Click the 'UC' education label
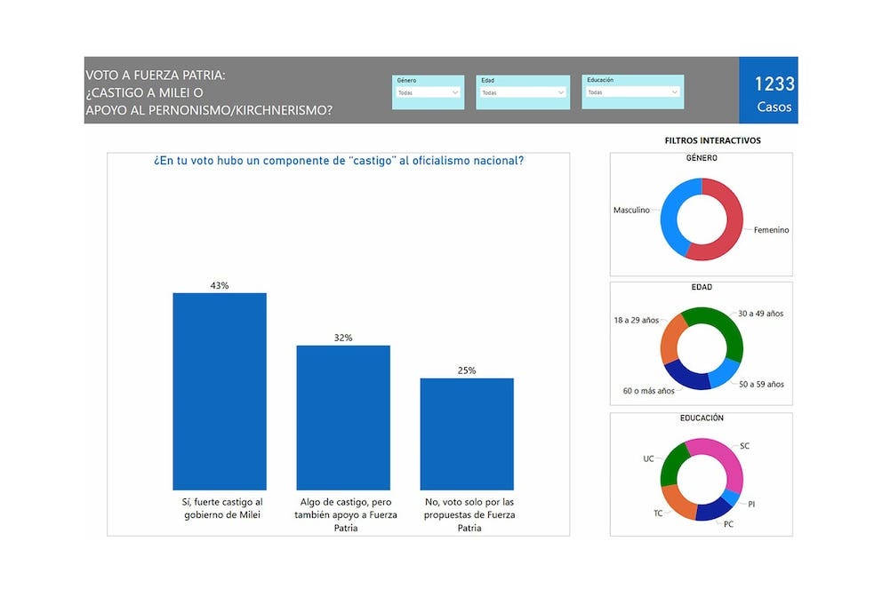The image size is (882, 597). [648, 458]
